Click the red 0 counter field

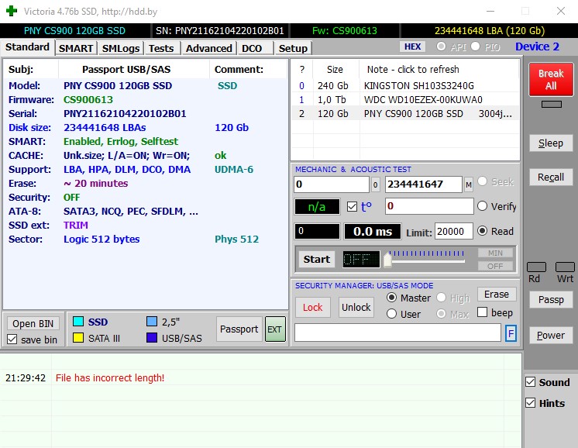click(x=429, y=206)
